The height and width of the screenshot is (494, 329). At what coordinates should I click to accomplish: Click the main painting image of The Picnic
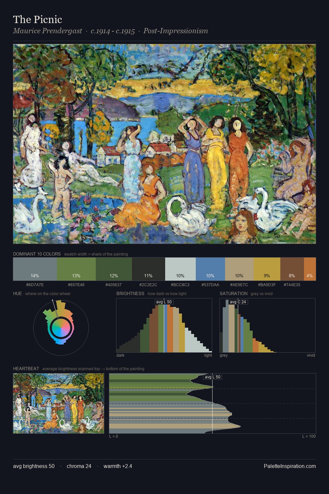pyautogui.click(x=164, y=144)
